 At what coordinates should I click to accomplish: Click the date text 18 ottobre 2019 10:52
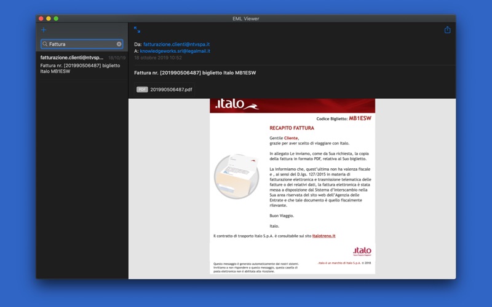158,58
